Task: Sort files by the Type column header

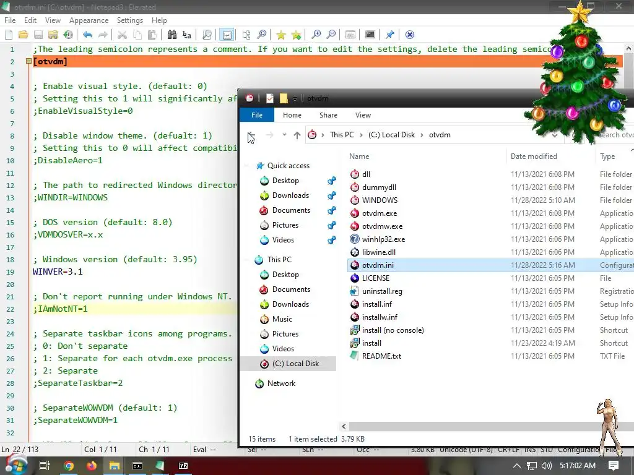Action: [607, 156]
